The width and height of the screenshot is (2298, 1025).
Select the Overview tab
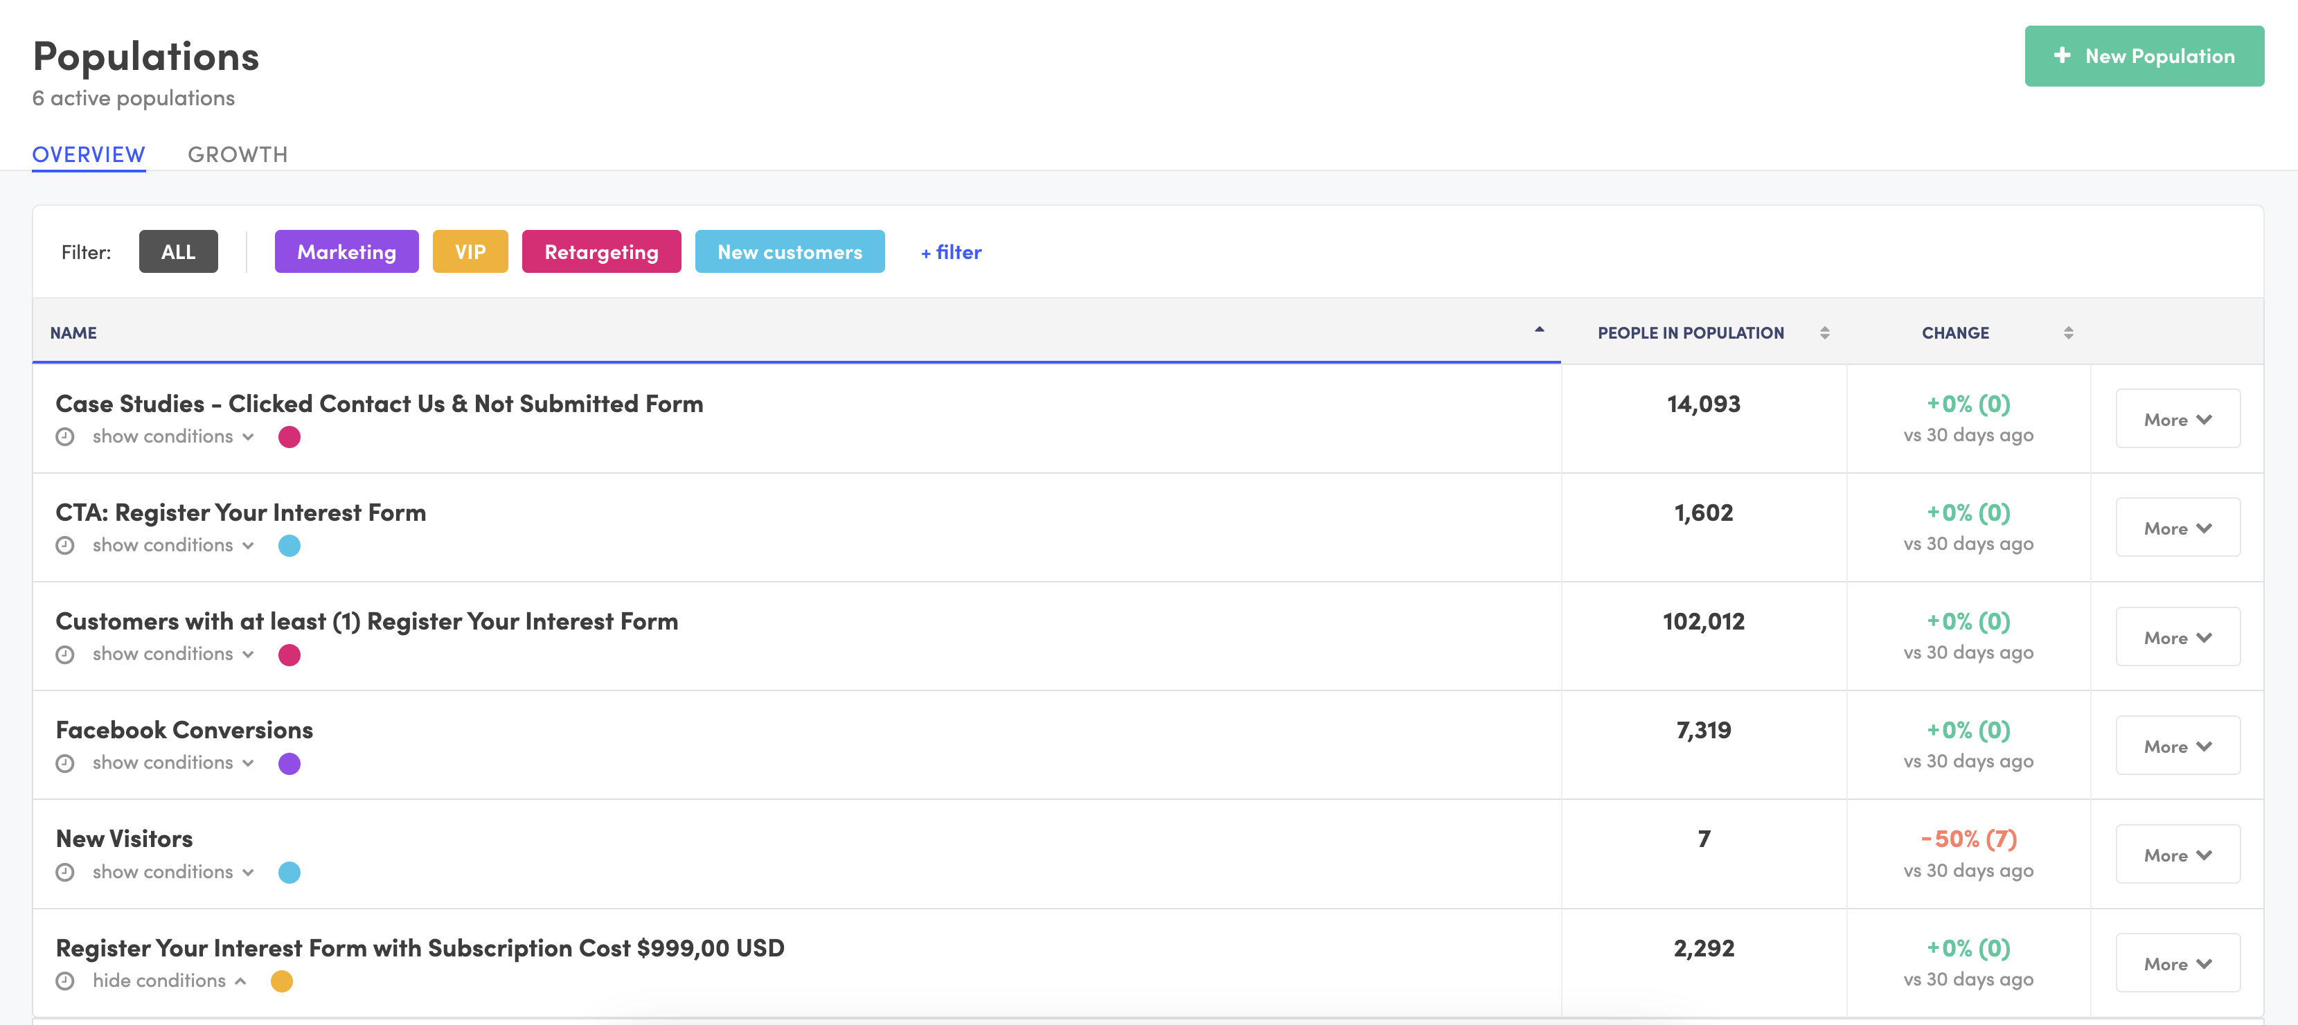tap(89, 154)
